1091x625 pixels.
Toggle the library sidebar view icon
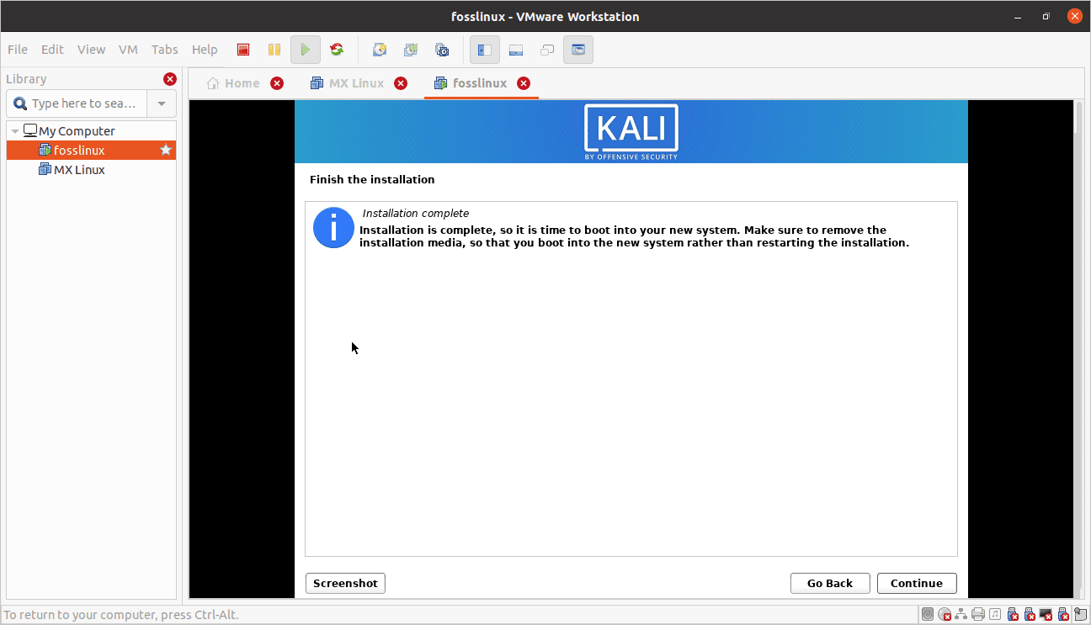[484, 50]
